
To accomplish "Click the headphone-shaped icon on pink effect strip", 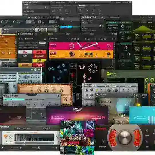I will (108, 46).
